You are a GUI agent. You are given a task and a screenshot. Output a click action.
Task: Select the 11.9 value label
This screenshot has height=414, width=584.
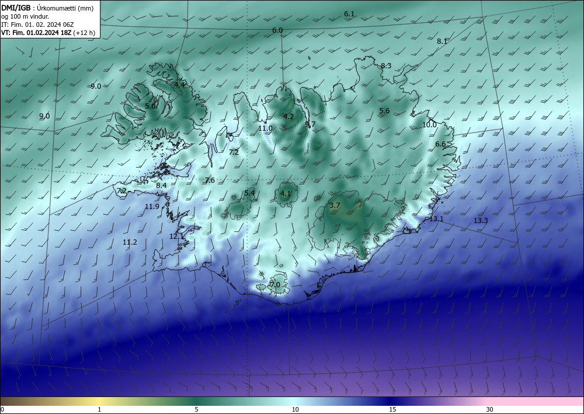pyautogui.click(x=152, y=206)
